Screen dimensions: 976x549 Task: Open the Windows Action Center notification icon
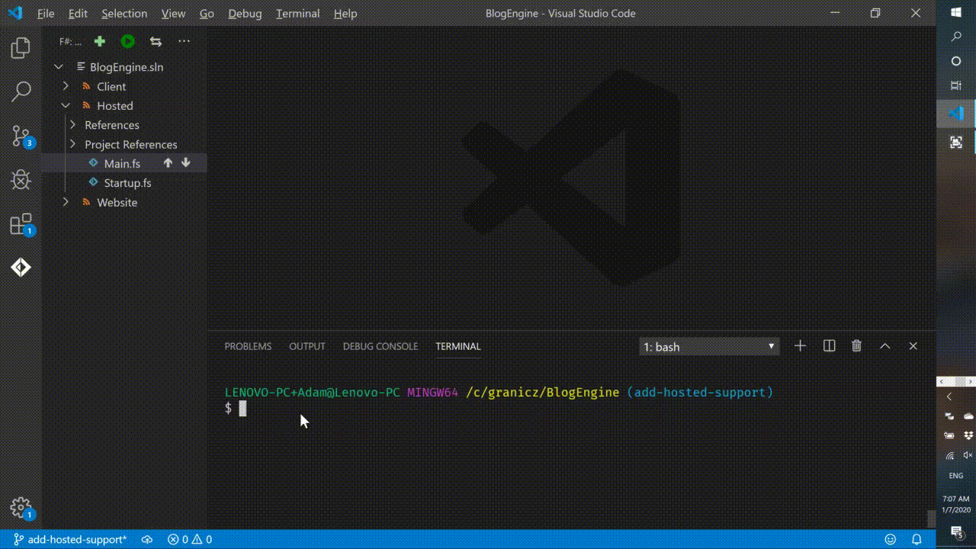click(956, 531)
